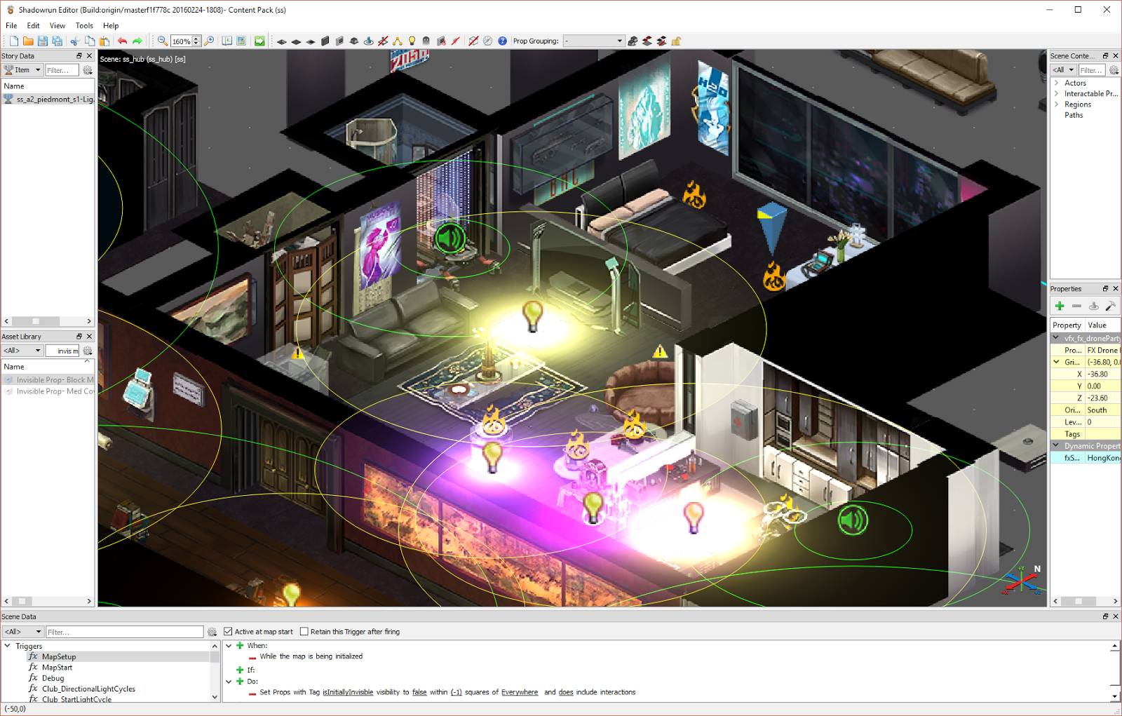Save using the single floppy disk icon

coord(43,41)
